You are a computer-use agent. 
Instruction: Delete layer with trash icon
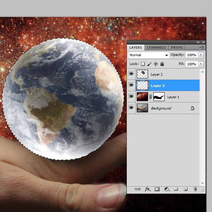click(195, 189)
